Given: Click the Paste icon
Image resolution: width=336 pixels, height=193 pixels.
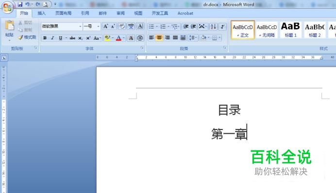Looking at the screenshot, I should pos(10,26).
